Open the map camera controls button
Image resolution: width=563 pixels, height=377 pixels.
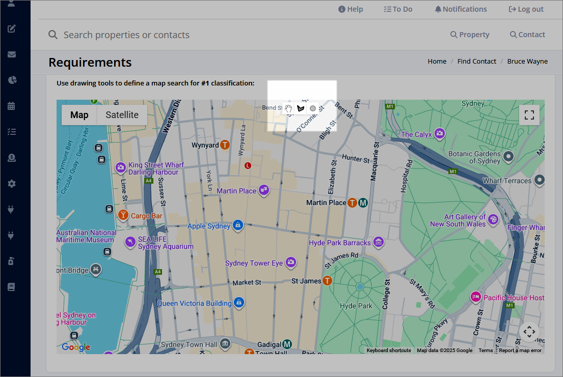point(529,332)
